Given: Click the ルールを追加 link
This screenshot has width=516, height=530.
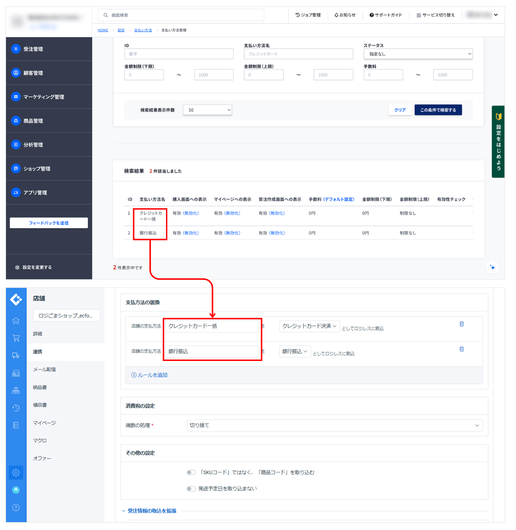Looking at the screenshot, I should (150, 375).
